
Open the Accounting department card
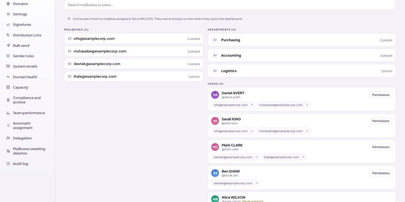click(x=302, y=56)
